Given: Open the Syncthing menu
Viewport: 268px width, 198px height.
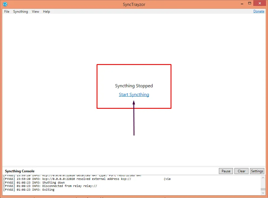Looking at the screenshot, I should click(x=21, y=12).
